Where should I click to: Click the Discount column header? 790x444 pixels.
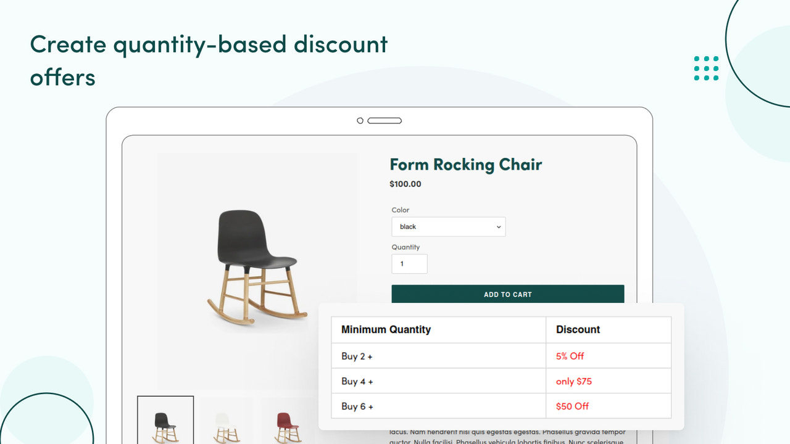point(578,329)
